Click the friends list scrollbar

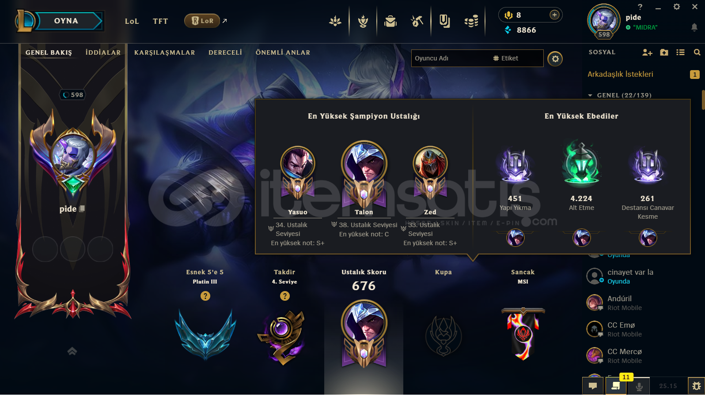(x=703, y=100)
